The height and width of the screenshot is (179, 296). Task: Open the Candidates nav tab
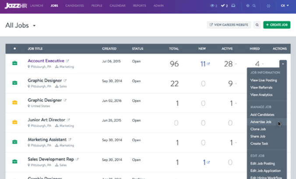(x=74, y=6)
